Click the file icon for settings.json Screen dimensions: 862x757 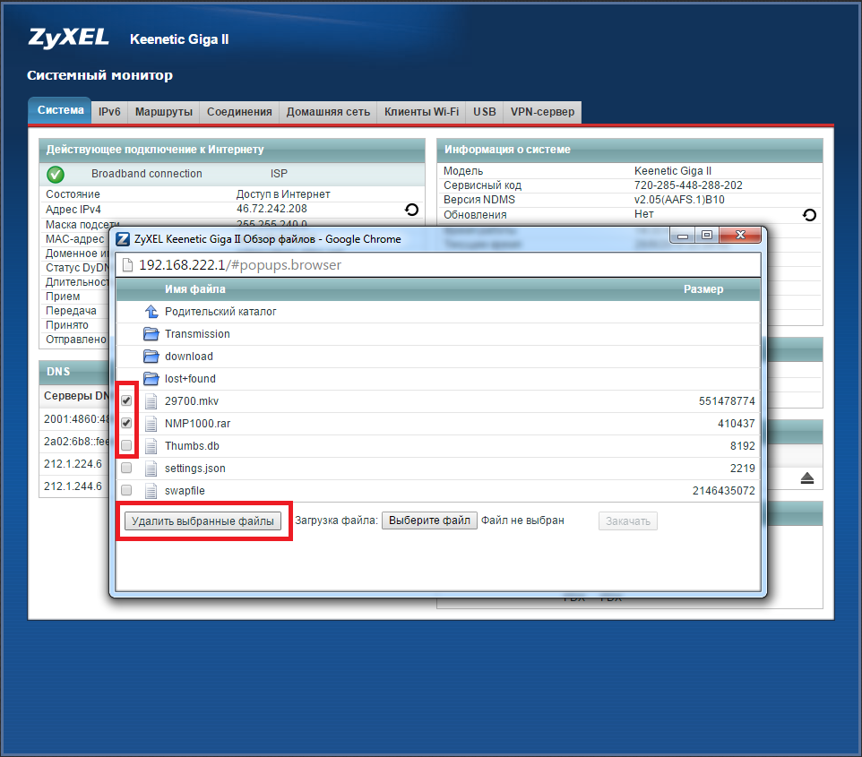(151, 469)
